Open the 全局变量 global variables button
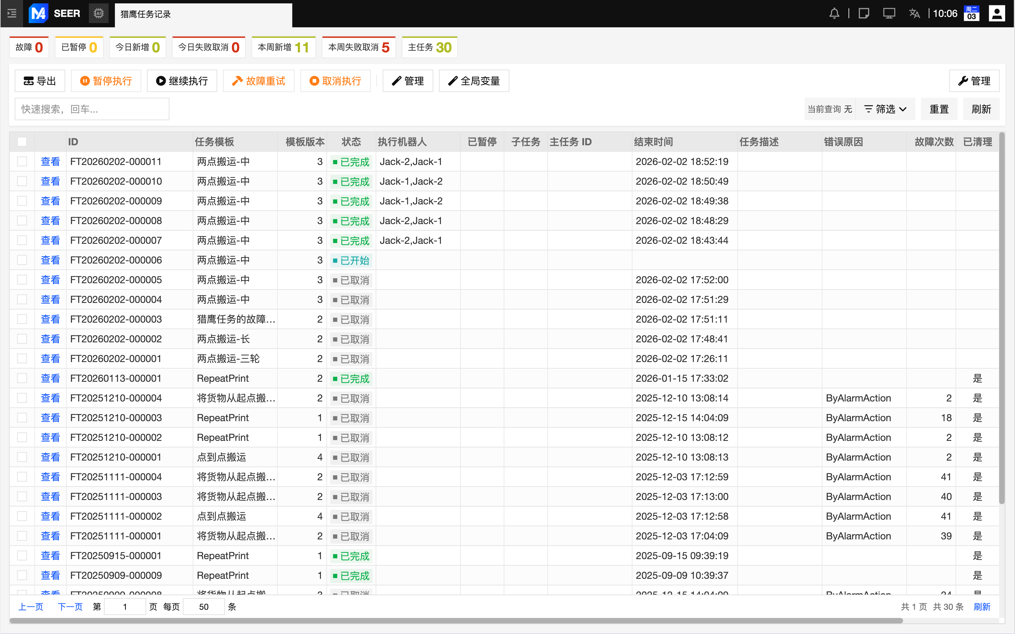The image size is (1015, 634). tap(474, 81)
